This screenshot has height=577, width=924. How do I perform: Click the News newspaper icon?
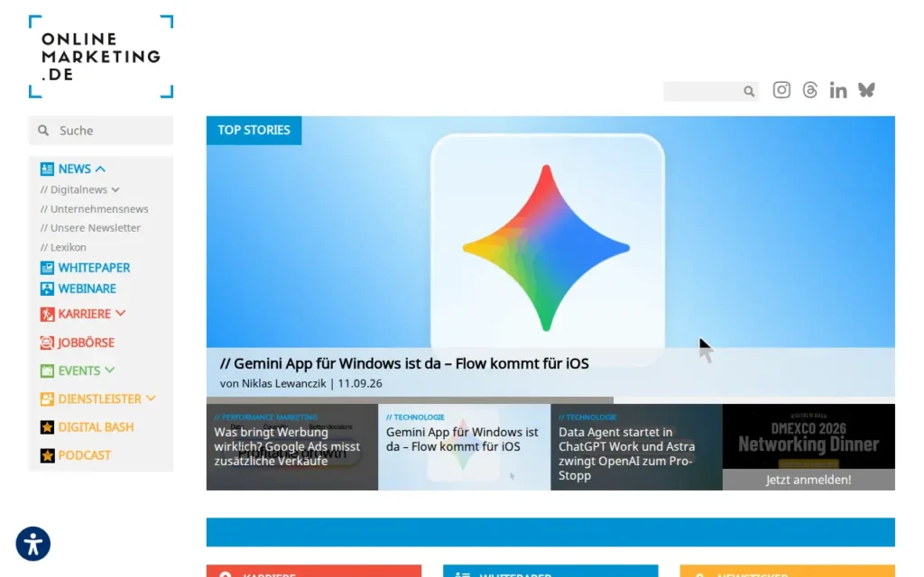pyautogui.click(x=47, y=169)
